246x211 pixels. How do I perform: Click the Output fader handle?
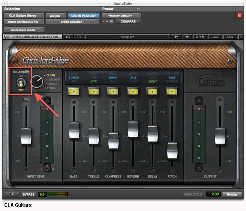tap(220, 136)
